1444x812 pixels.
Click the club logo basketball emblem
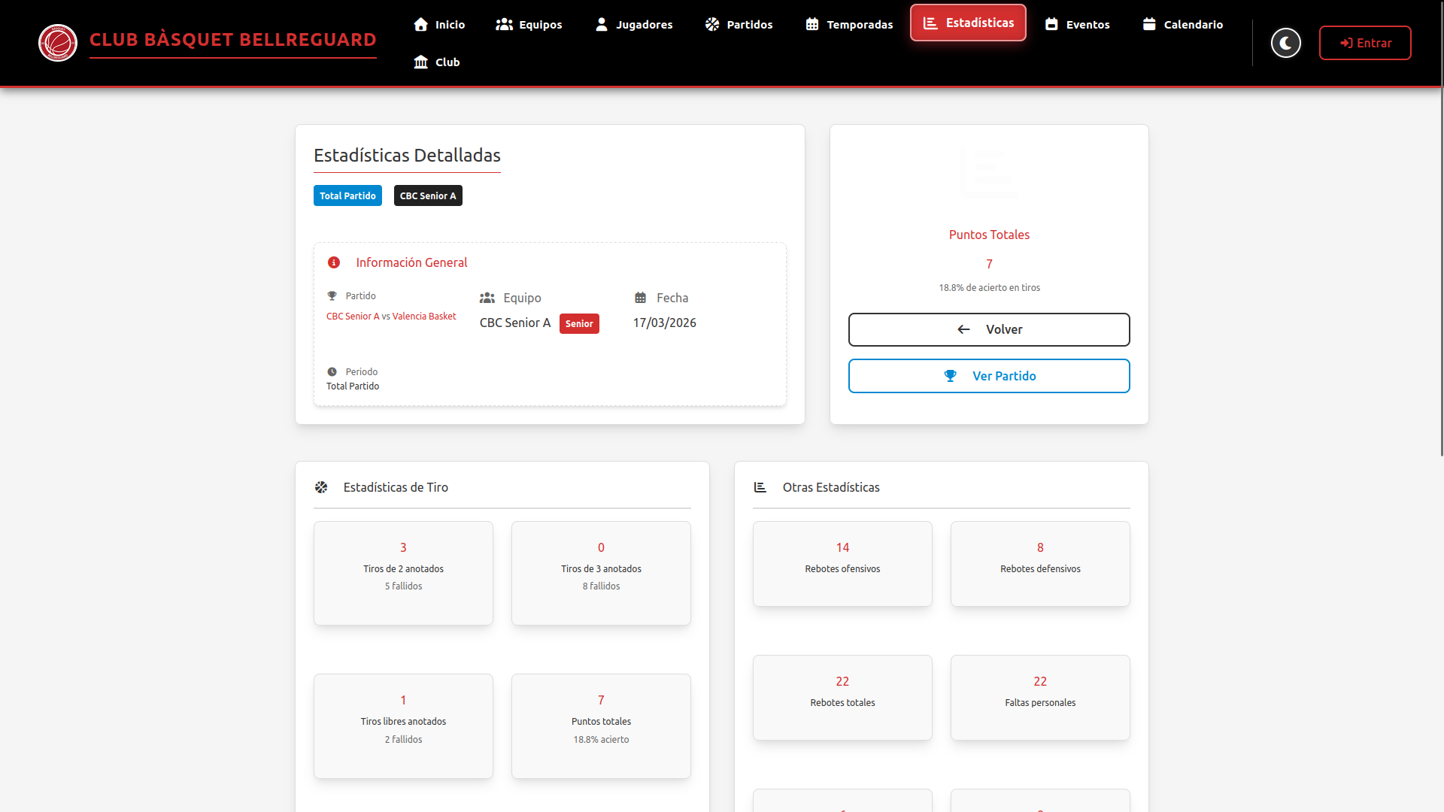(58, 43)
